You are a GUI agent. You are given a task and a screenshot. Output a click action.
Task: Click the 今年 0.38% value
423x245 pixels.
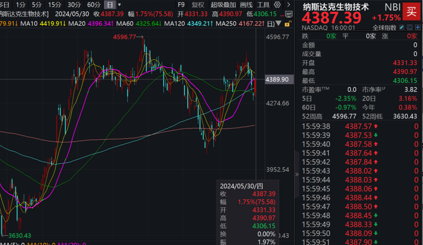(x=408, y=108)
